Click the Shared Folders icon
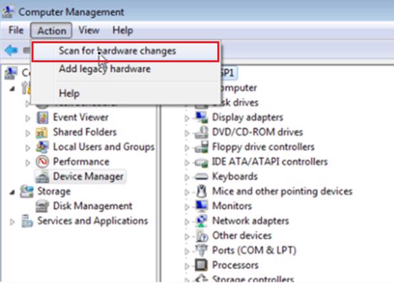Viewport: 394px width, 283px height. pos(43,132)
